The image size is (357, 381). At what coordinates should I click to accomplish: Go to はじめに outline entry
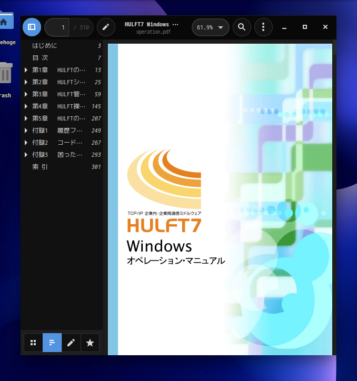pyautogui.click(x=62, y=46)
